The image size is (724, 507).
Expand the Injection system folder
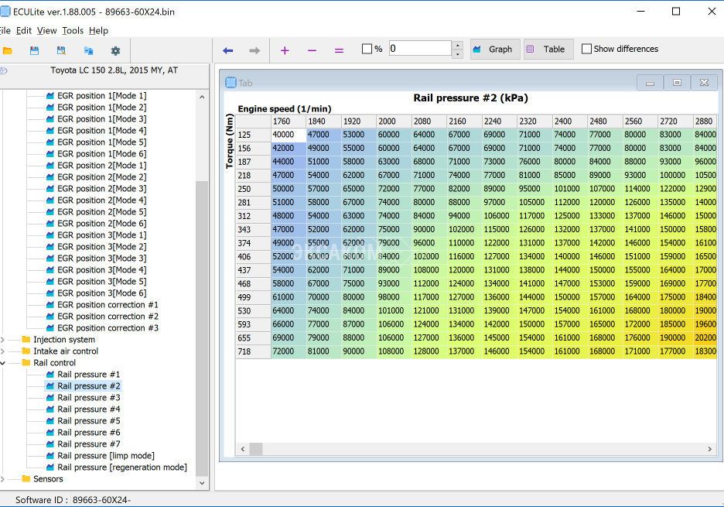(4, 340)
